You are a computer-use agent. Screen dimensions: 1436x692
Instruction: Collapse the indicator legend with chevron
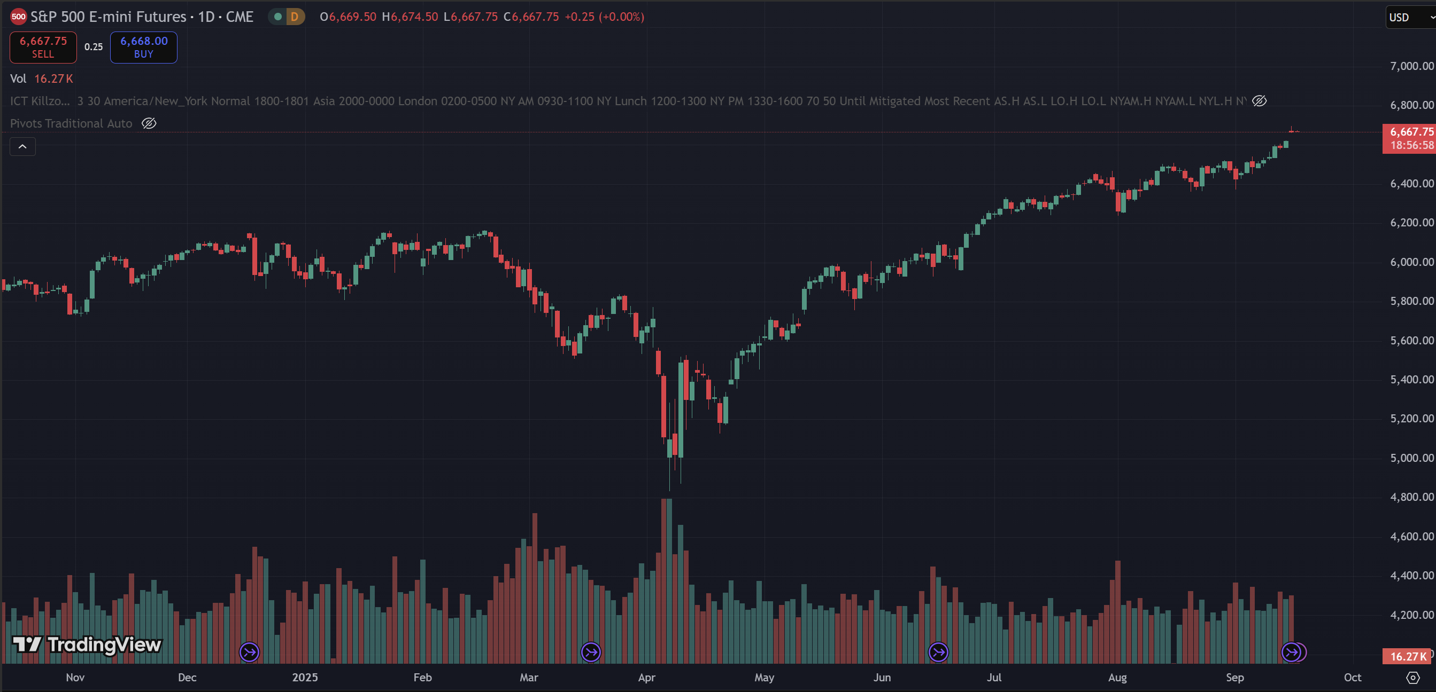point(23,146)
